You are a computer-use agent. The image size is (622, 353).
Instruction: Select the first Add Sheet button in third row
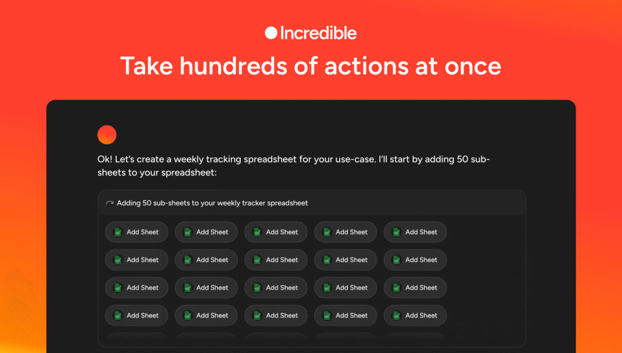[x=136, y=287]
